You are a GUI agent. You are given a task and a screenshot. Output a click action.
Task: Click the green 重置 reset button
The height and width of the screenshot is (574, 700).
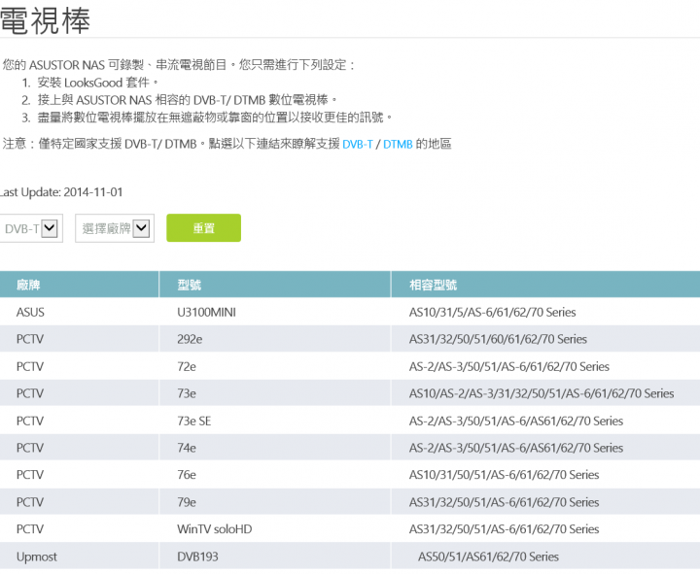click(203, 228)
